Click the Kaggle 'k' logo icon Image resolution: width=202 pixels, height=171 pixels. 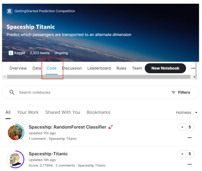(x=11, y=53)
